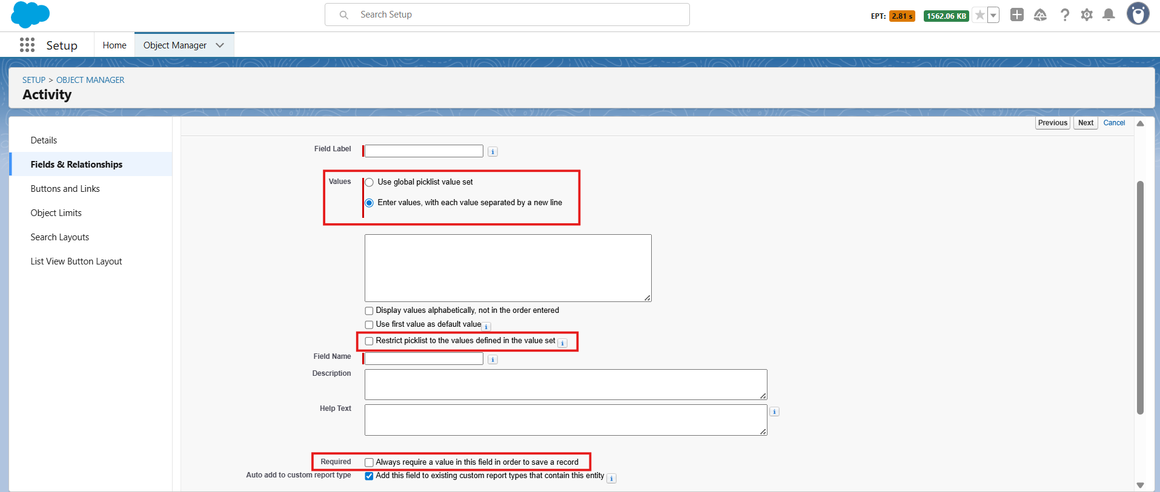1160x492 pixels.
Task: Uncheck Add this field to custom report types
Action: pyautogui.click(x=369, y=476)
